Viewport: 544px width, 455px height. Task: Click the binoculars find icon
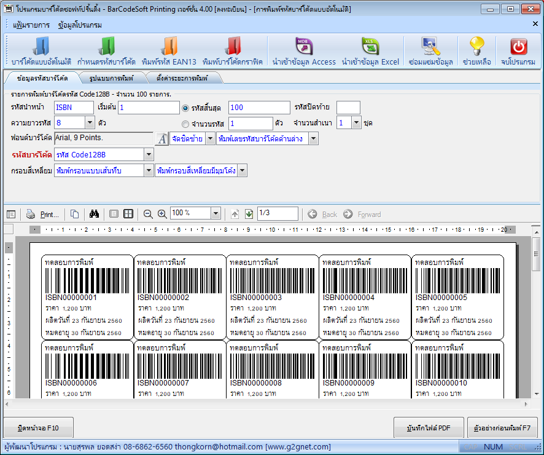point(94,214)
